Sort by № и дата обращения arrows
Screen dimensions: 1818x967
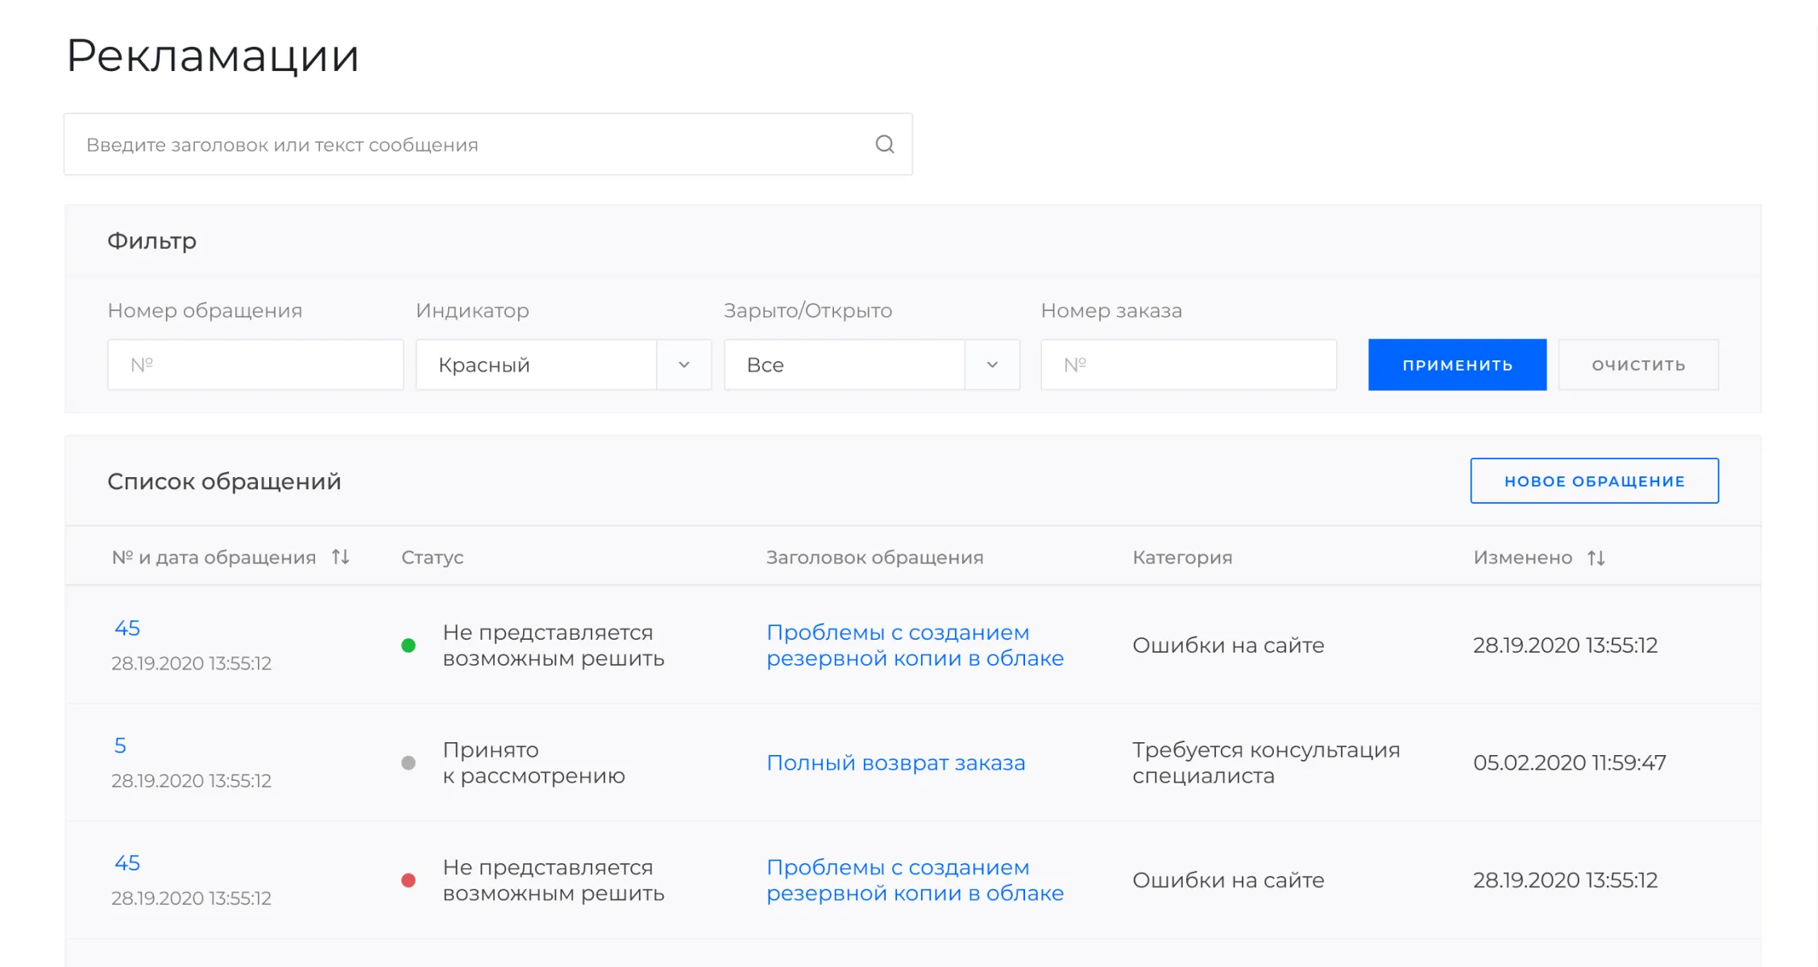(x=340, y=557)
